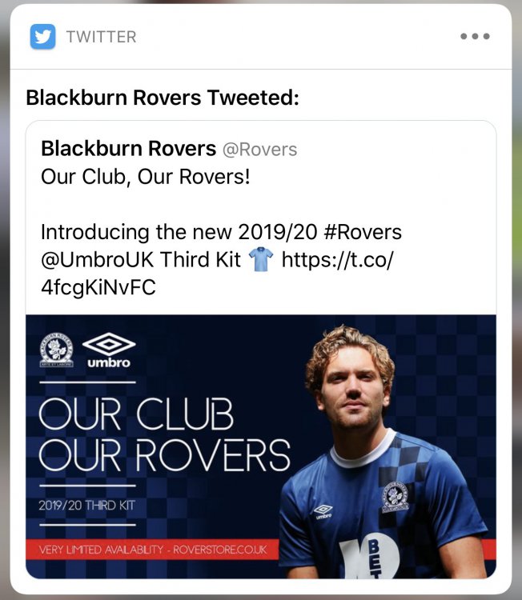
Task: Open the Blackburn Rovers profile name
Action: point(128,149)
